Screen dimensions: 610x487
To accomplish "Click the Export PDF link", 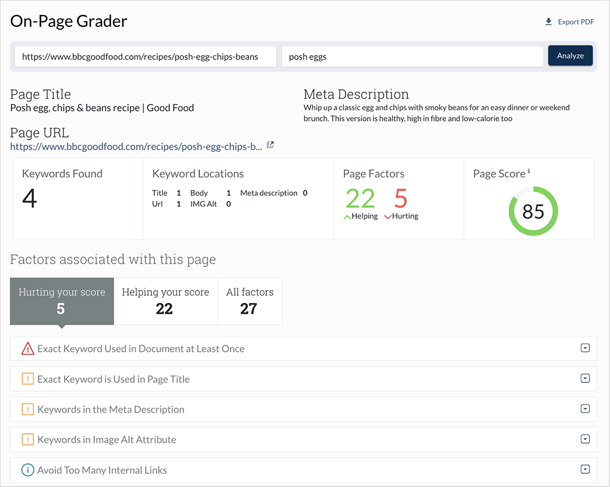I will pyautogui.click(x=575, y=21).
